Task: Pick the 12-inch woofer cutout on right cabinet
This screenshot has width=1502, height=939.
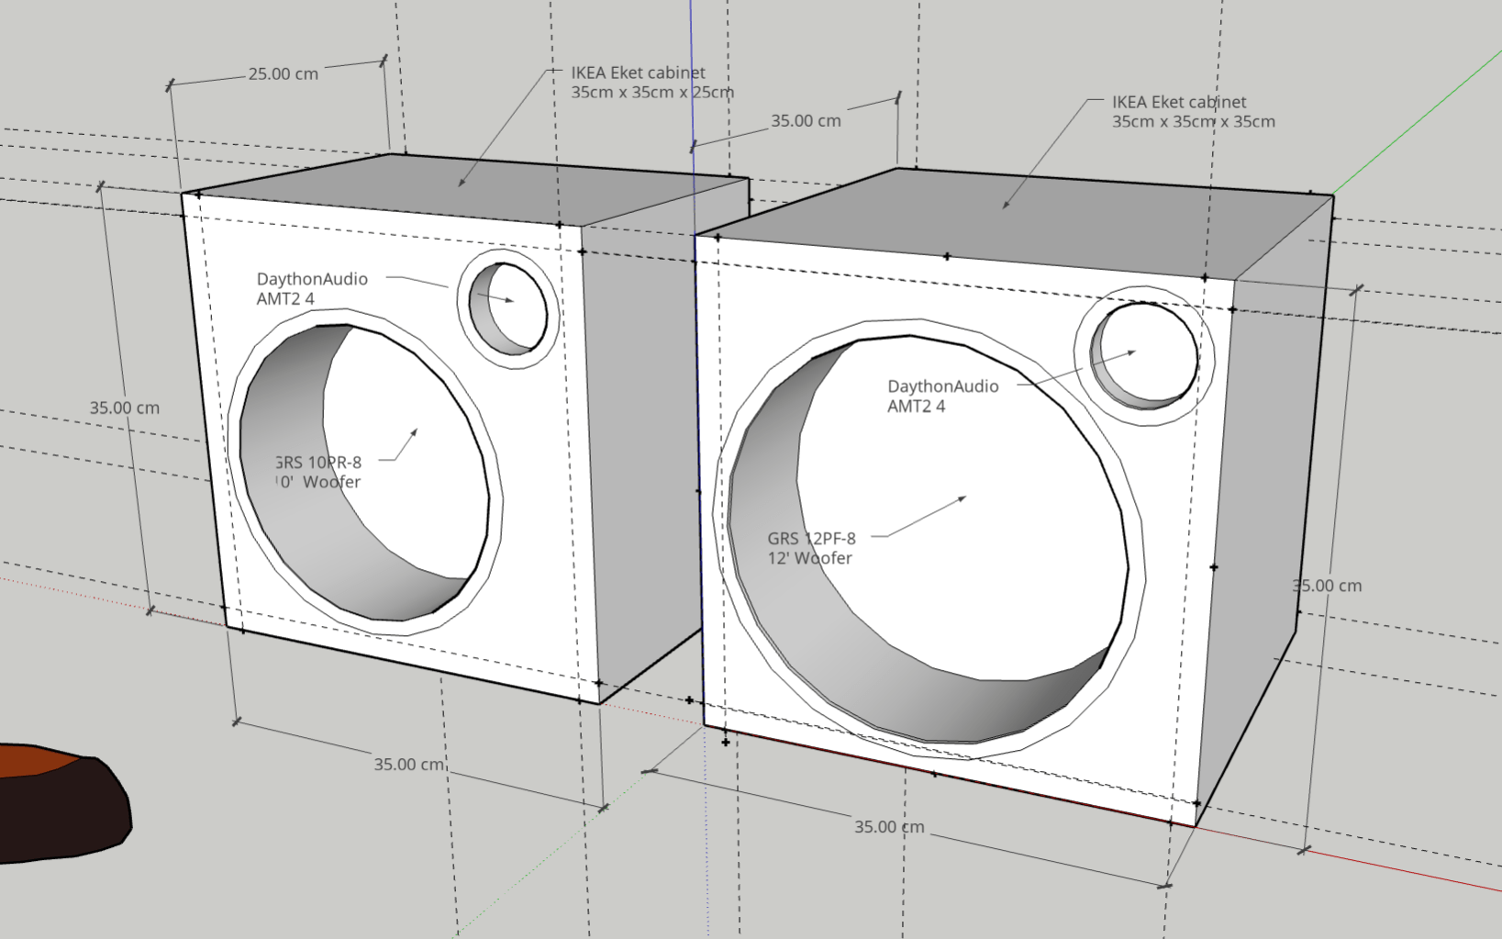Action: pyautogui.click(x=927, y=540)
